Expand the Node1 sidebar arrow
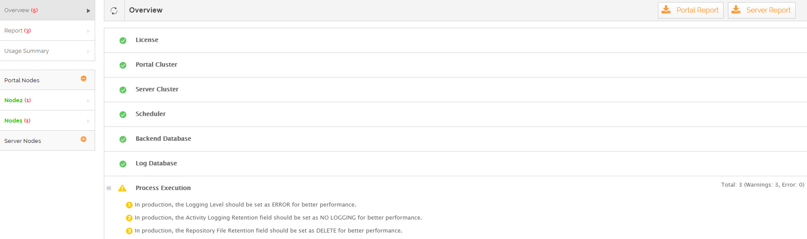The height and width of the screenshot is (239, 807). (88, 121)
